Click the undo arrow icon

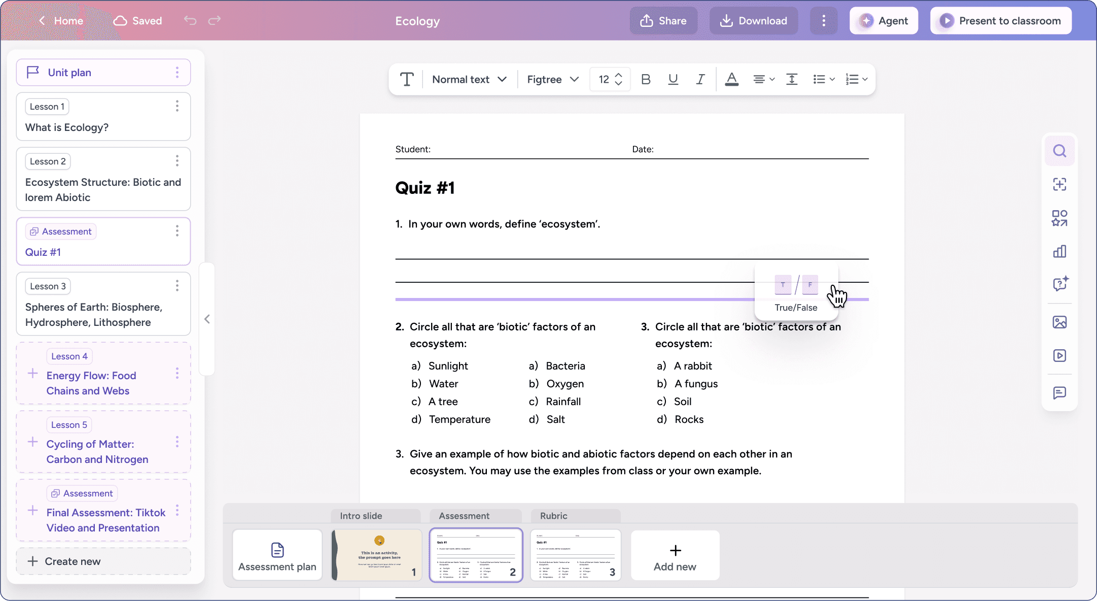[x=190, y=20]
